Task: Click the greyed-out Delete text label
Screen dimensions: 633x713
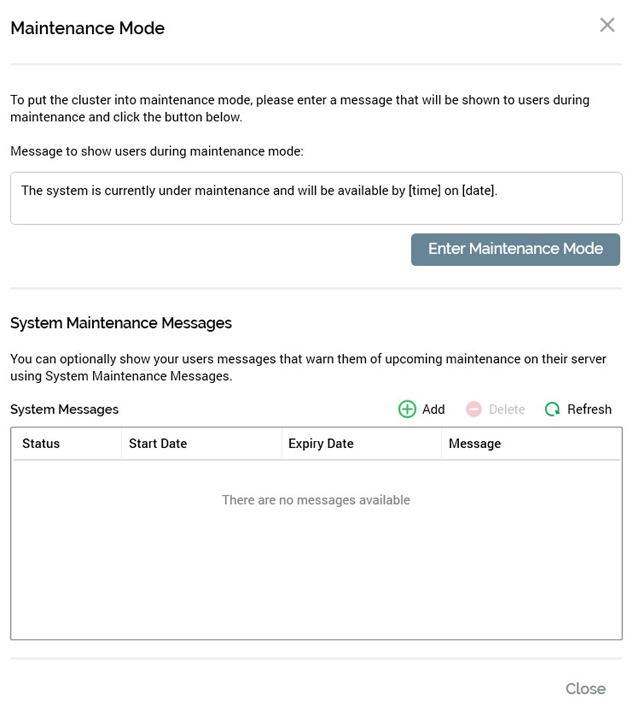Action: point(507,409)
